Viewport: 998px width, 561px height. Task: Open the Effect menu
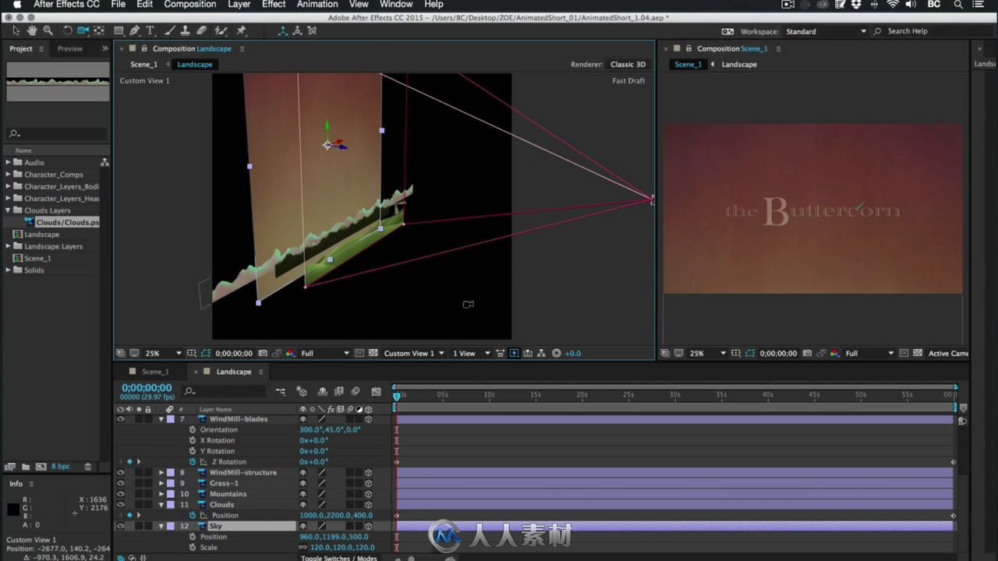274,5
